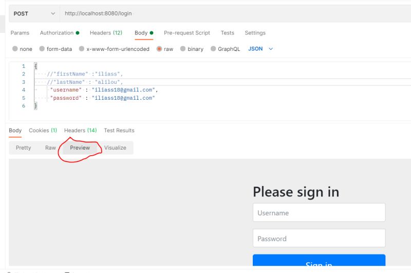The image size is (411, 273).
Task: Click the commented "firstName" line
Action: pyautogui.click(x=85, y=74)
